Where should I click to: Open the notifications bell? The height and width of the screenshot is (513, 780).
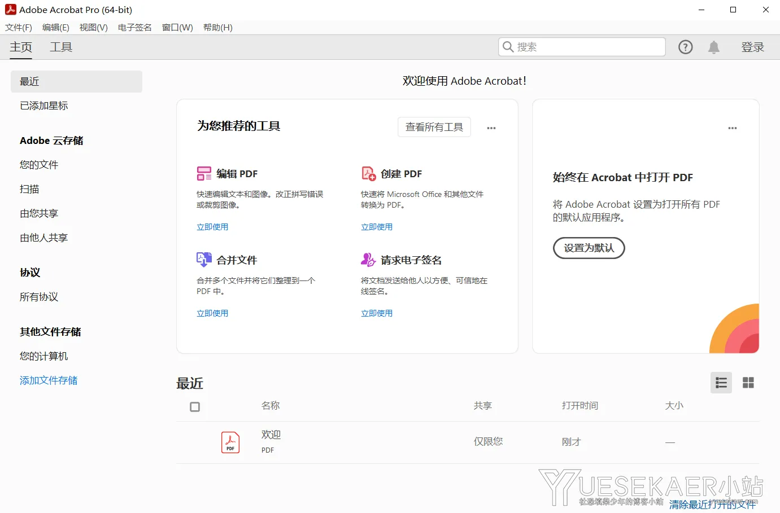pos(714,47)
